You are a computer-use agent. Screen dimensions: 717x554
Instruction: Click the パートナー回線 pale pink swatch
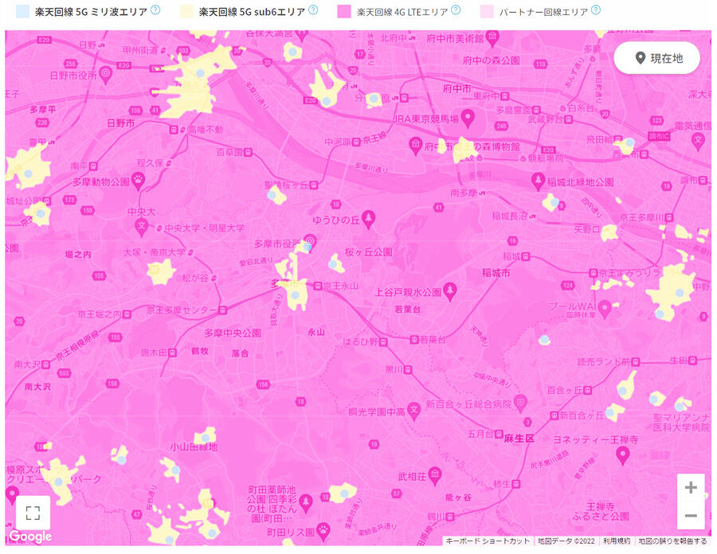click(x=487, y=11)
